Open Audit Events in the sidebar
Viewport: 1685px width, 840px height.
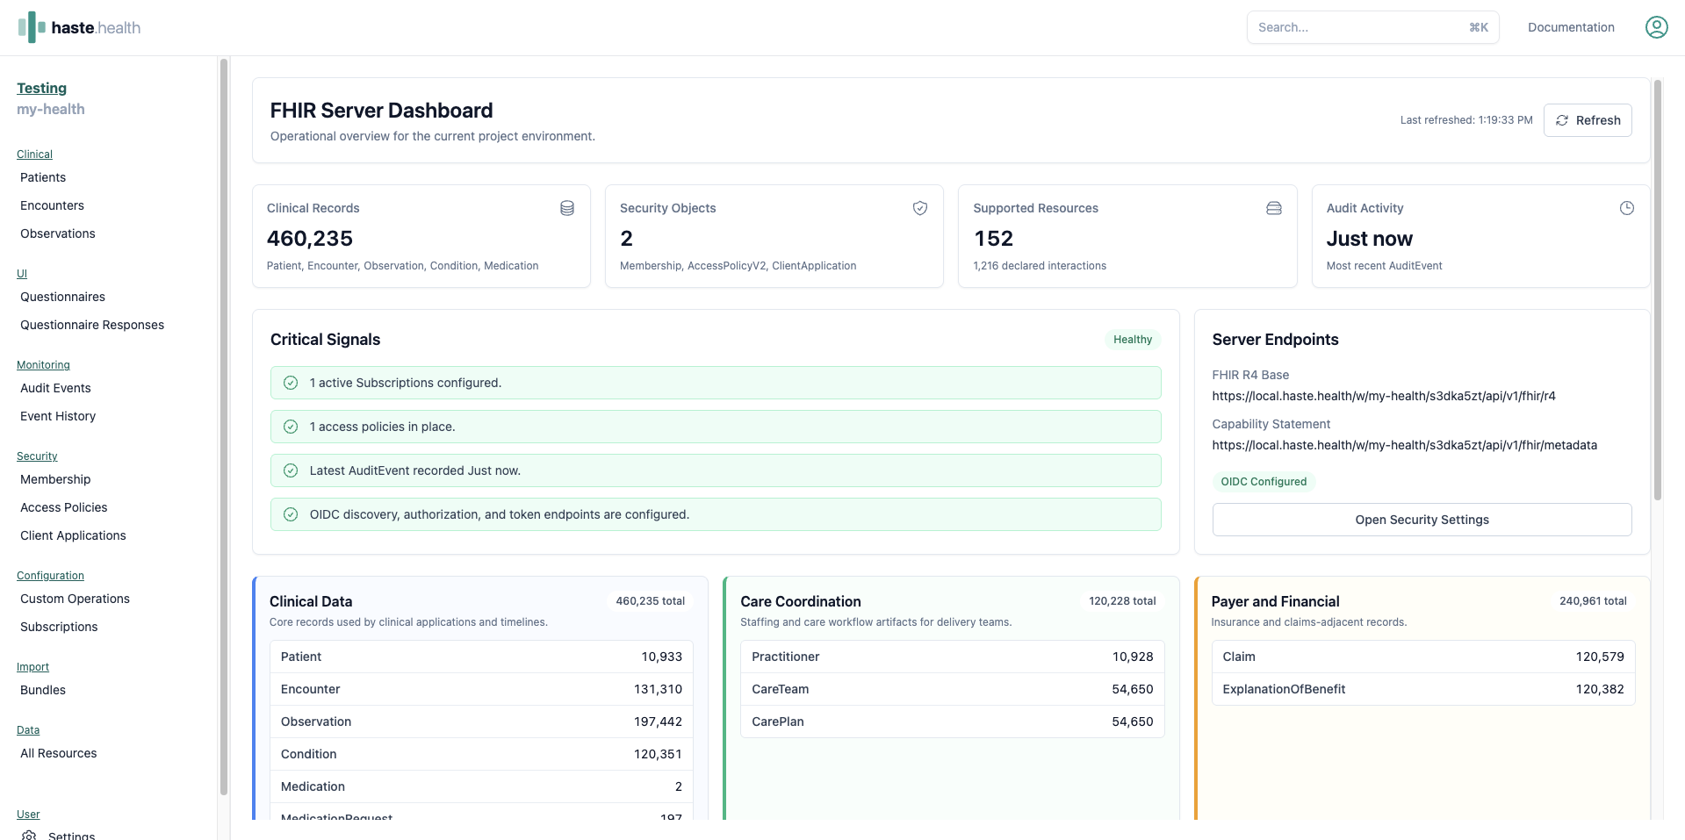(55, 388)
